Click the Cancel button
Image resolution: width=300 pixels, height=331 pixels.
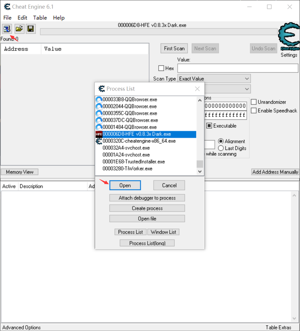[x=169, y=185]
